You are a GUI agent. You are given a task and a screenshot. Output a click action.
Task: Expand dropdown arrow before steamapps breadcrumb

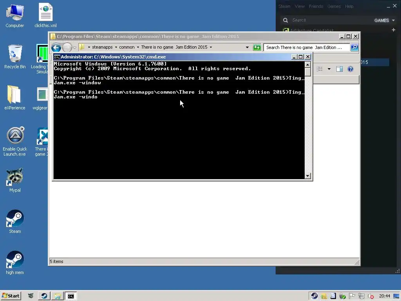tap(89, 47)
